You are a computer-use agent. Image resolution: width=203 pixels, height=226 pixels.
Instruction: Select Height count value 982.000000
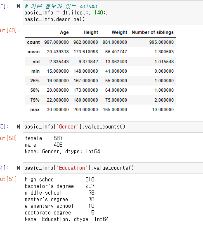(86, 42)
